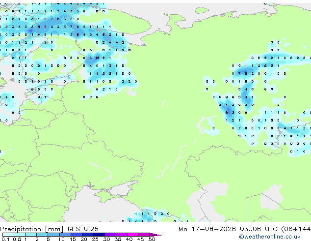Click the '03..06 UTC' time label
Screen dimensions: 311x241
coord(258,229)
